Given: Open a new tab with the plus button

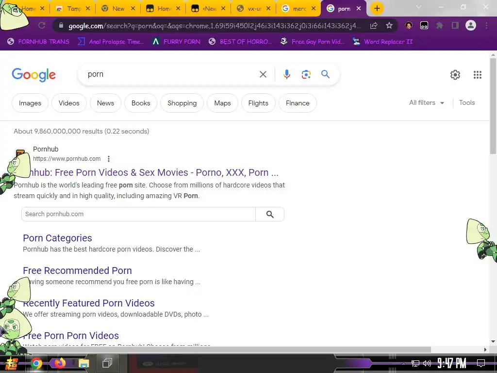Looking at the screenshot, I should 377,8.
